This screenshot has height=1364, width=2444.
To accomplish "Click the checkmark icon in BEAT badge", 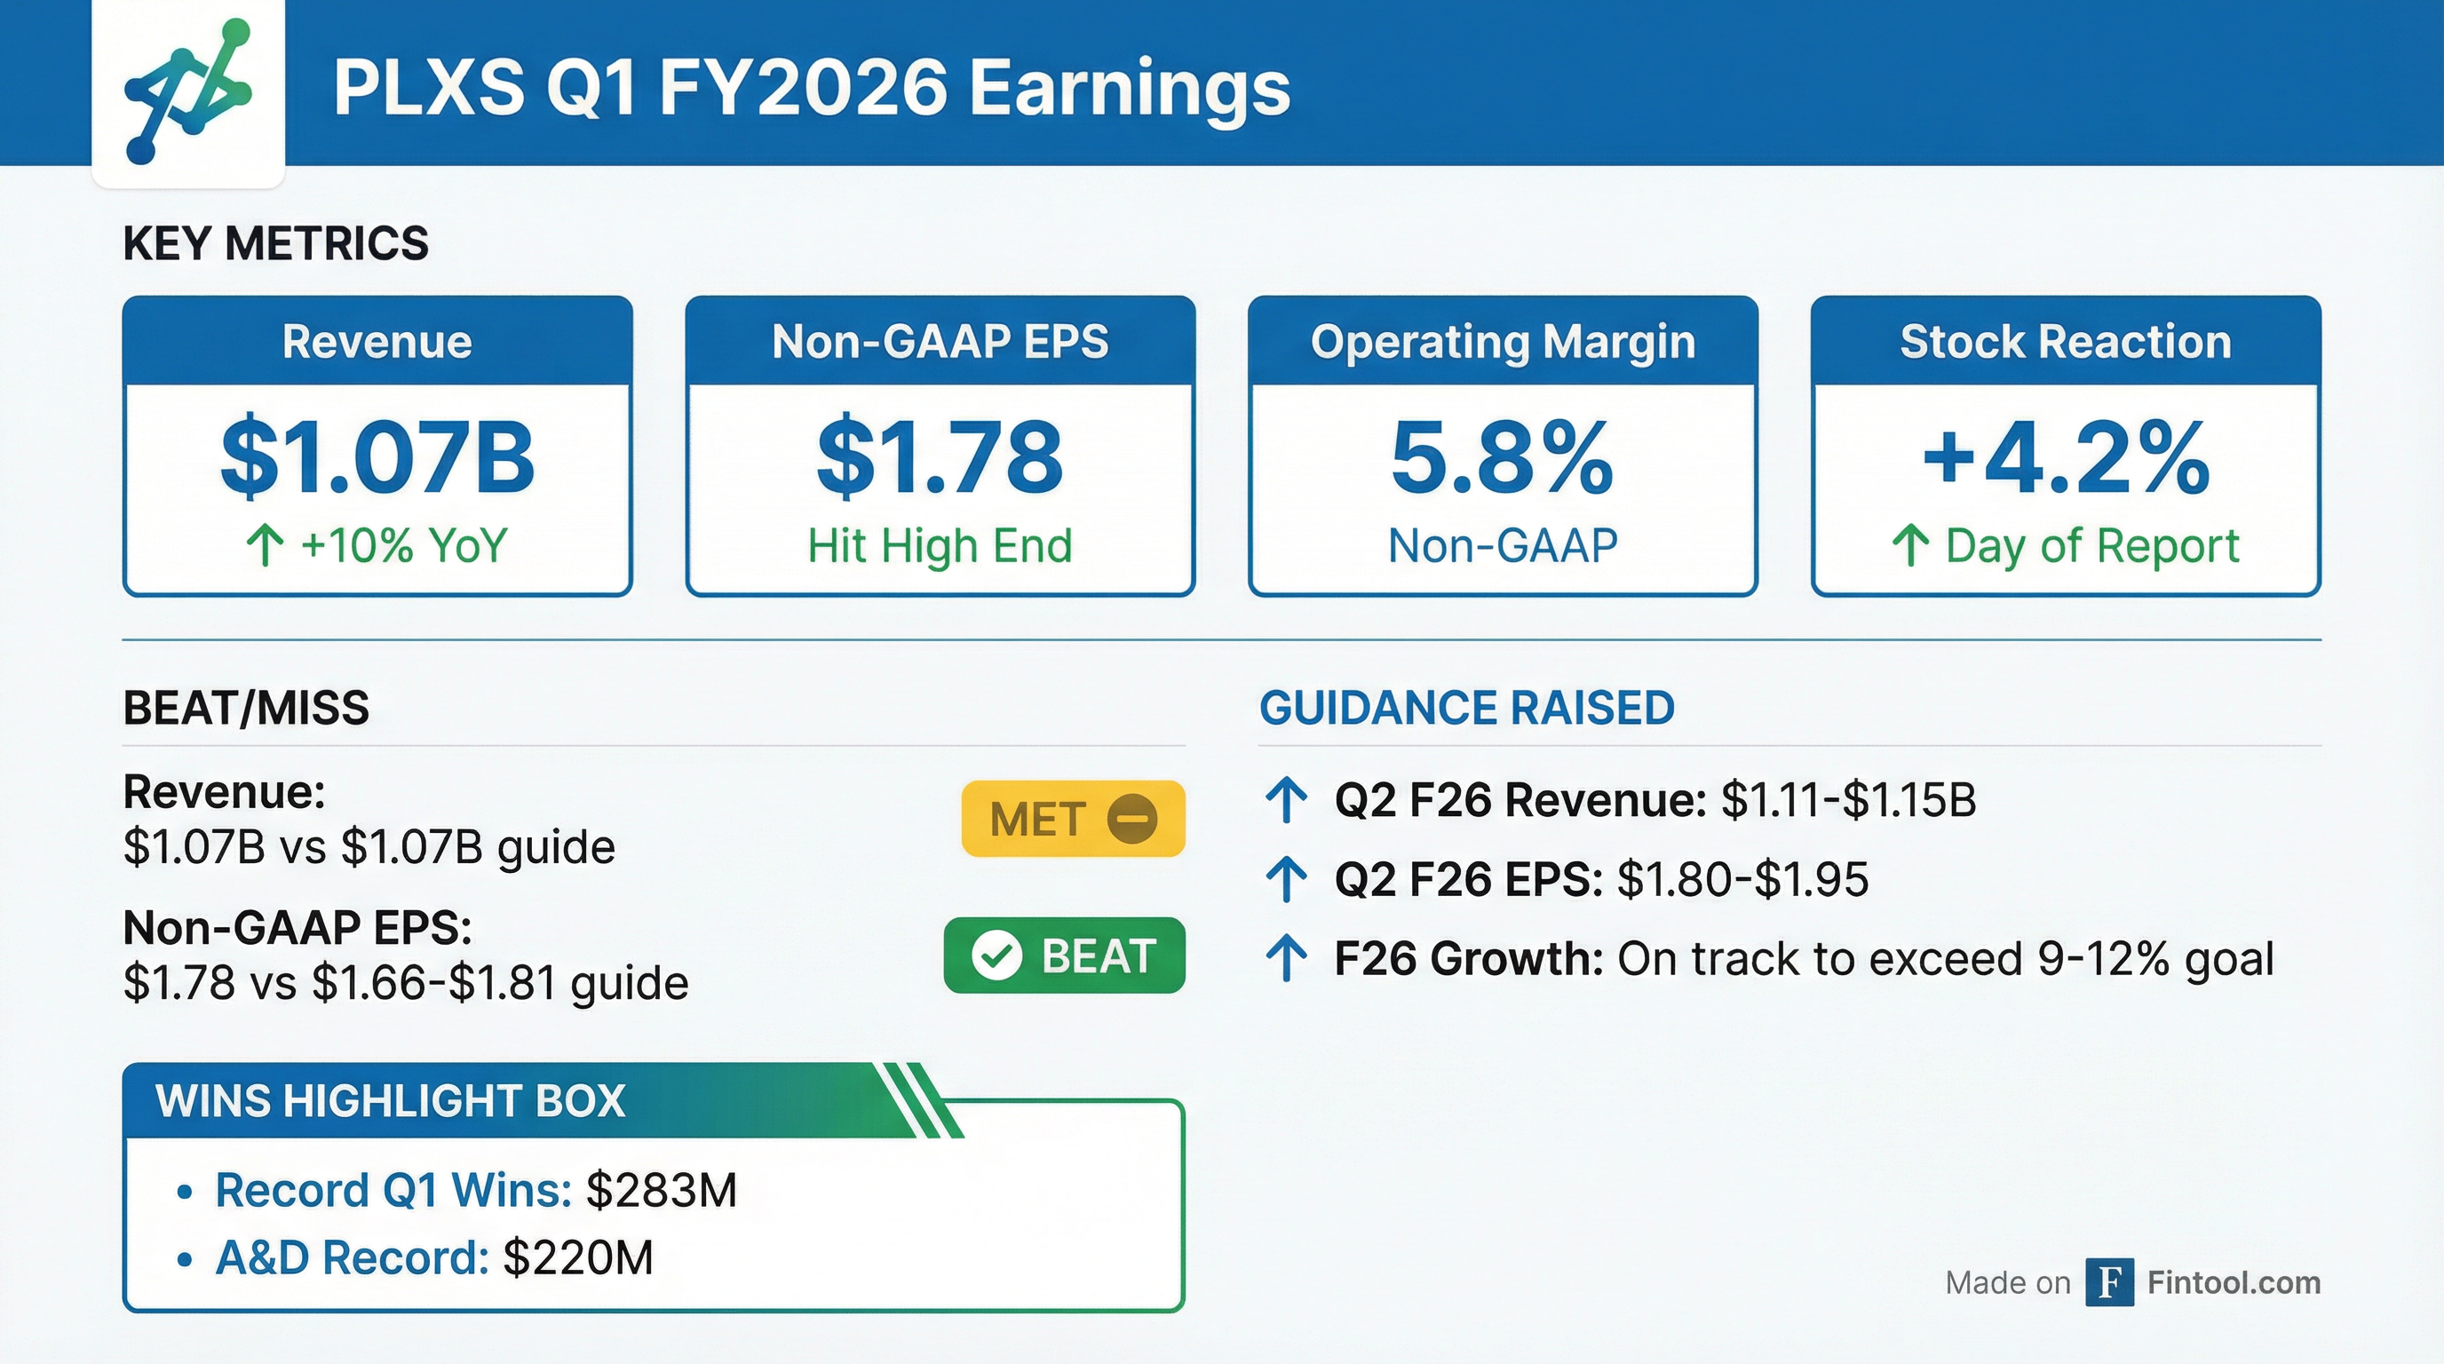I will (x=996, y=956).
